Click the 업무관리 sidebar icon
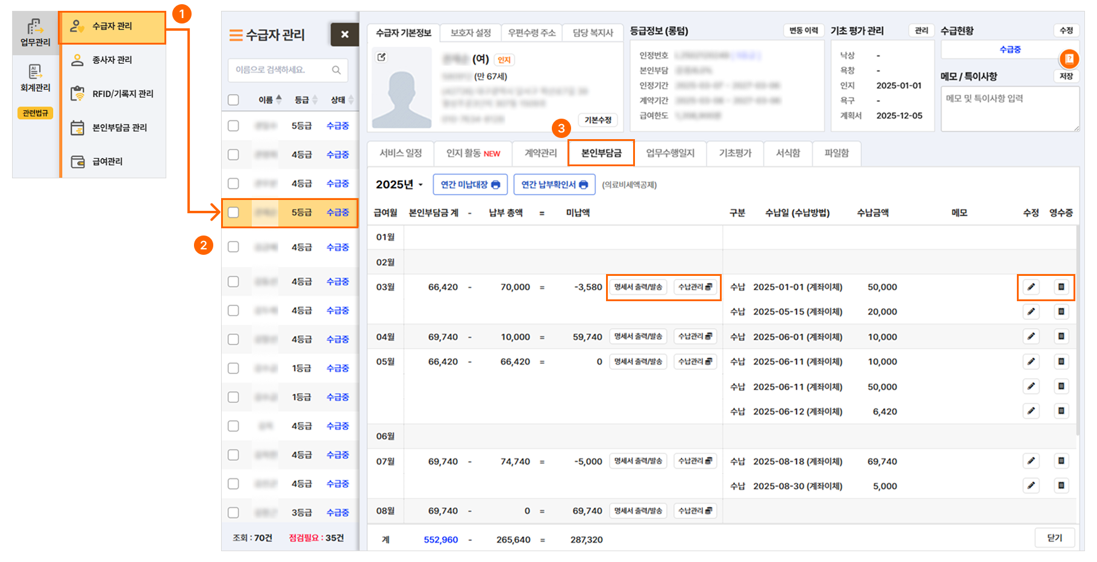Image resolution: width=1097 pixels, height=562 pixels. tap(35, 27)
